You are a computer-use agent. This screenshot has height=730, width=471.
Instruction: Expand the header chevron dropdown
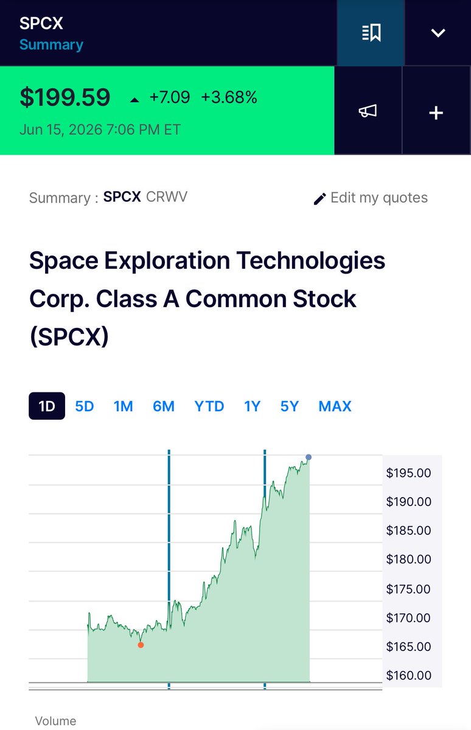click(x=438, y=33)
